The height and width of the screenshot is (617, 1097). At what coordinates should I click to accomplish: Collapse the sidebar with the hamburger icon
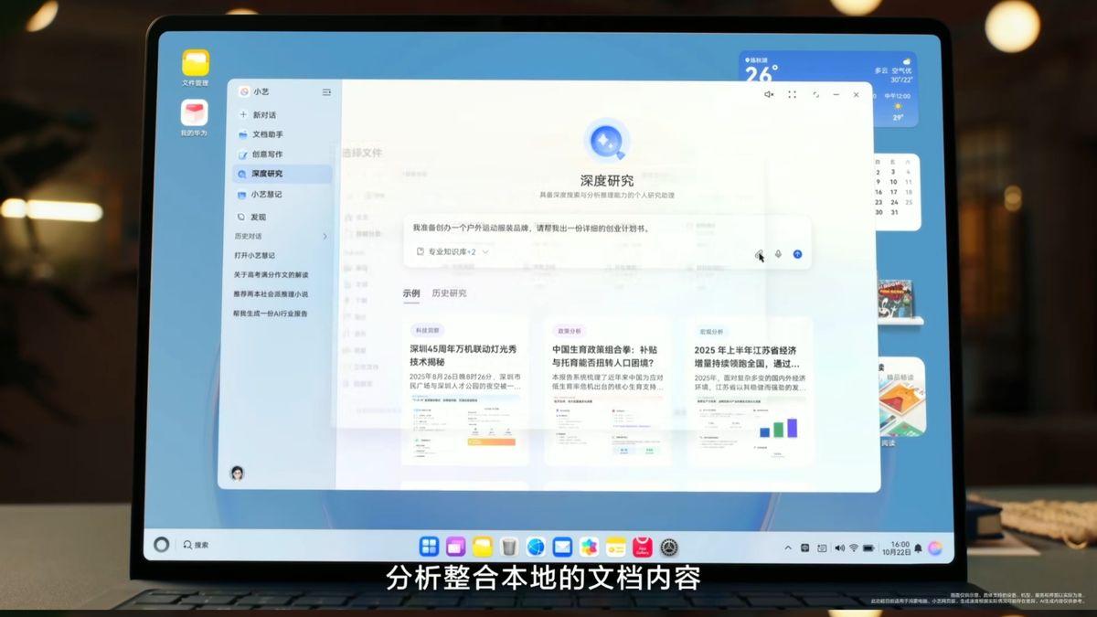tap(325, 92)
